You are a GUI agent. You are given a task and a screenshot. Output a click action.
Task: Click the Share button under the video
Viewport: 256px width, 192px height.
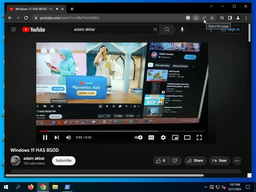point(195,161)
